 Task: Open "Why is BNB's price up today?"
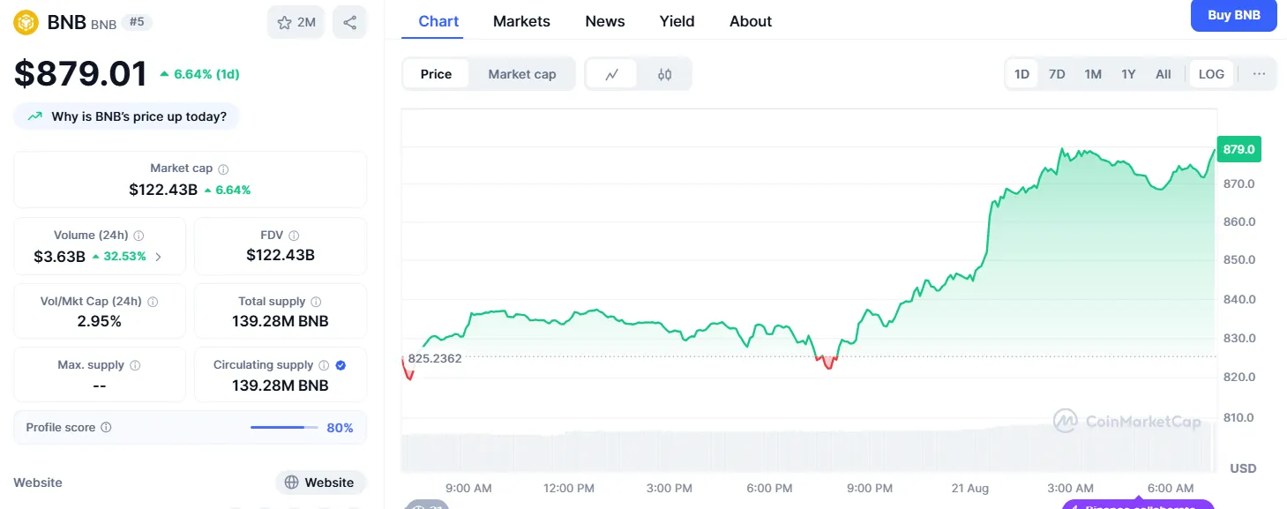click(x=126, y=116)
